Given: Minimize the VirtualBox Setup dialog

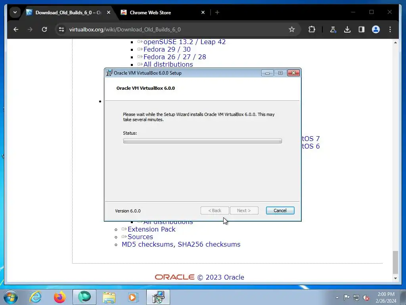Looking at the screenshot, I should tap(267, 73).
